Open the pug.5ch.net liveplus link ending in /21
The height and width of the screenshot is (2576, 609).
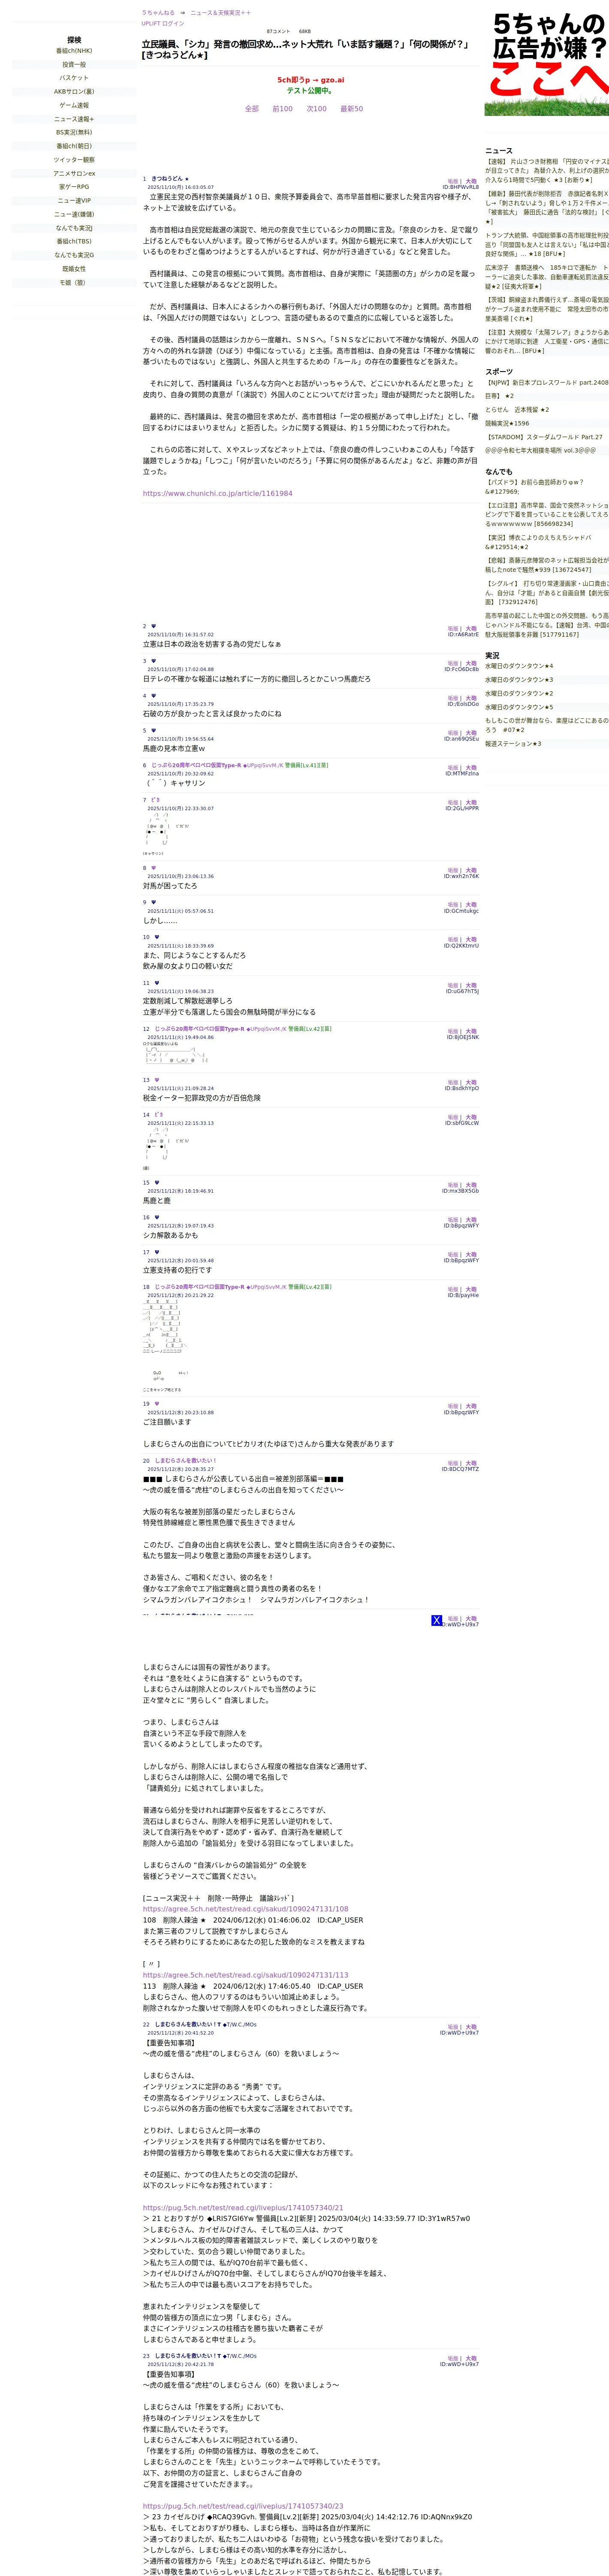coord(243,2208)
